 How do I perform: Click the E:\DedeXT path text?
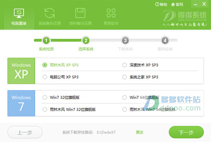click(106, 132)
